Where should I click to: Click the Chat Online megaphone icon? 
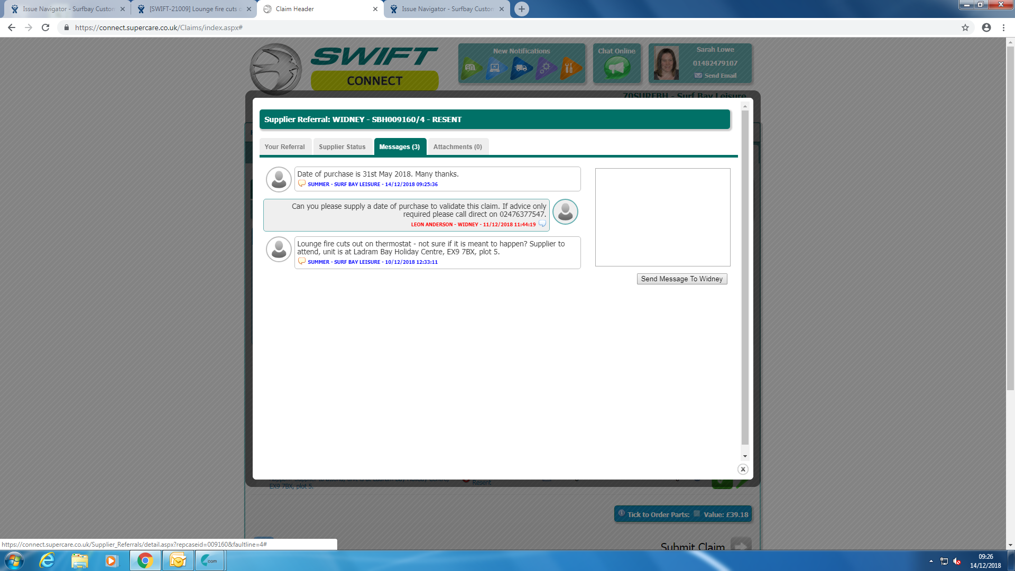coord(616,68)
